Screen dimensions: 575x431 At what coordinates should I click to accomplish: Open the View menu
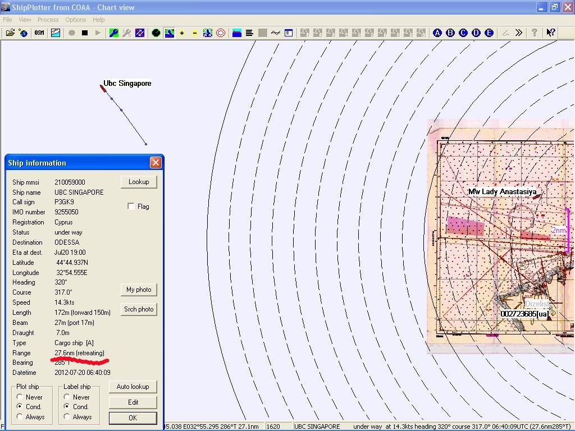25,20
